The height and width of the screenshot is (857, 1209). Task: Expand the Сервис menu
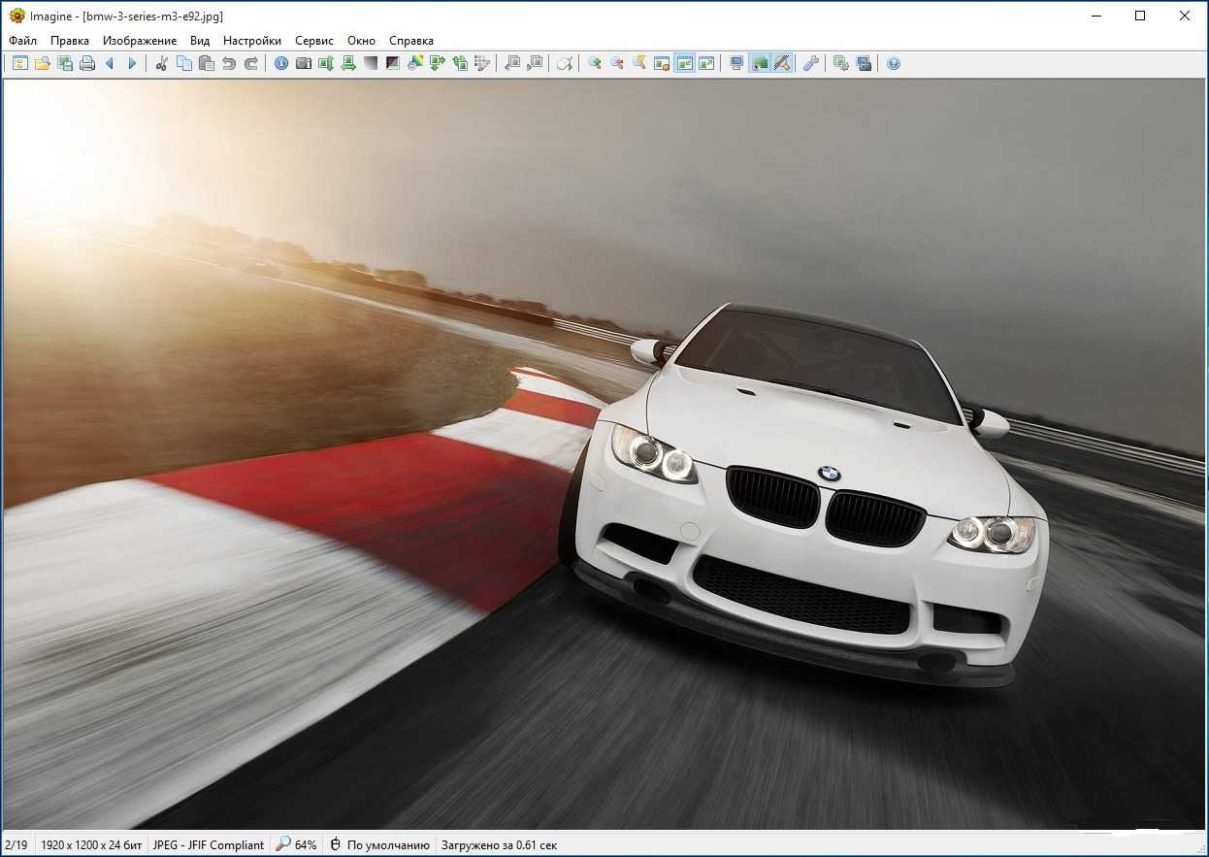[x=314, y=41]
